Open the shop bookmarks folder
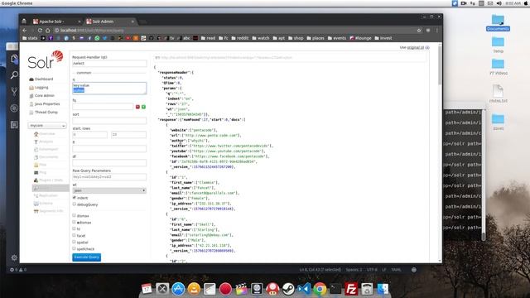530x298 pixels. tap(296, 38)
